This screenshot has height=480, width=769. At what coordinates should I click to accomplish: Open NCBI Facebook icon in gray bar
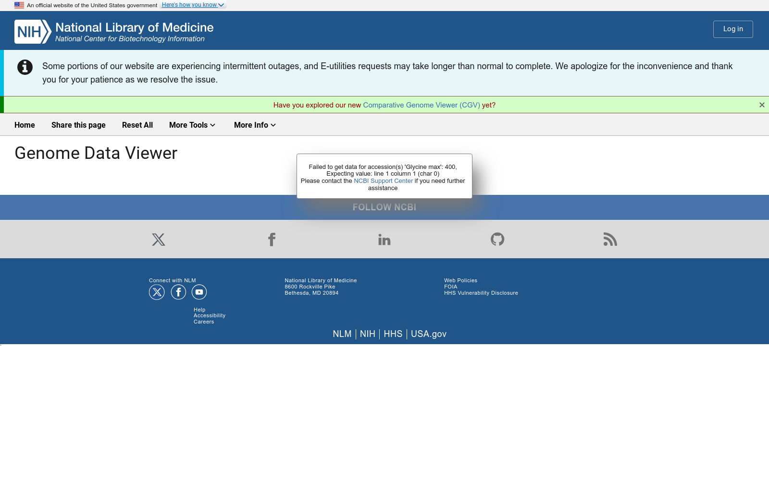coord(272,240)
